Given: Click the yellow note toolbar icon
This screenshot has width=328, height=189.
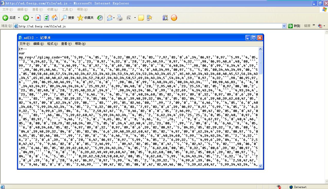Looking at the screenshot, I should click(141, 18).
